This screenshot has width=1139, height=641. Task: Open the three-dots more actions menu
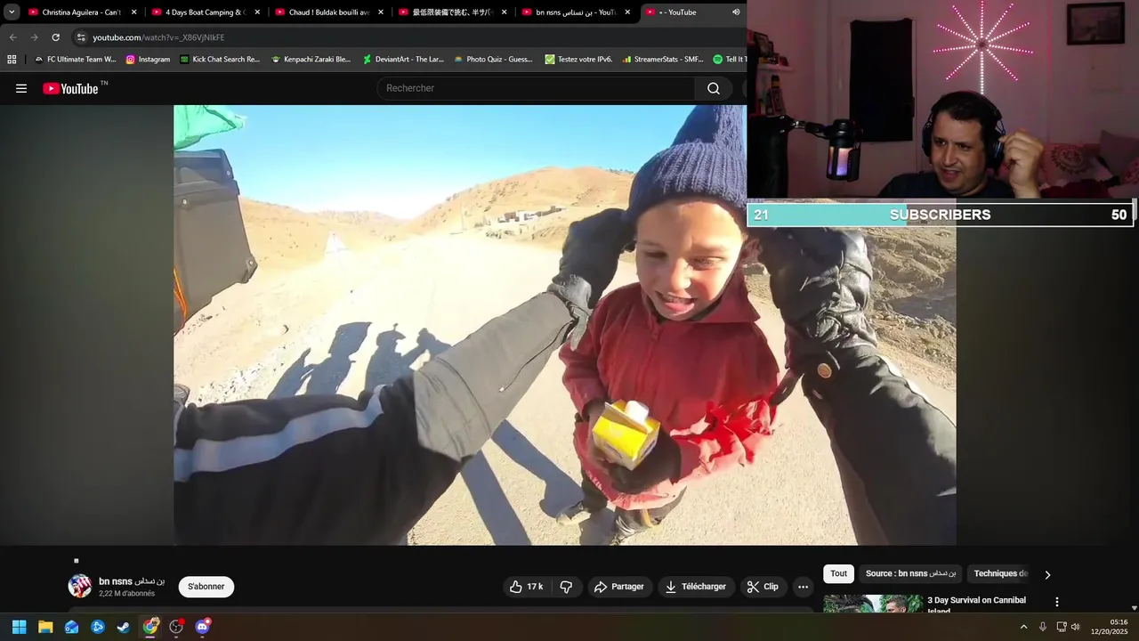(803, 587)
